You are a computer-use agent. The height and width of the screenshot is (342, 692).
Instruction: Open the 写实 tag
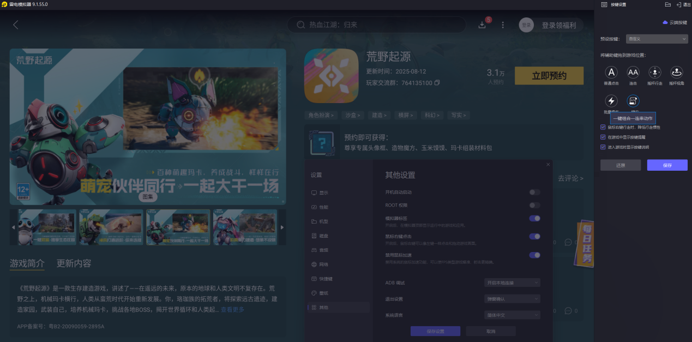pyautogui.click(x=459, y=115)
